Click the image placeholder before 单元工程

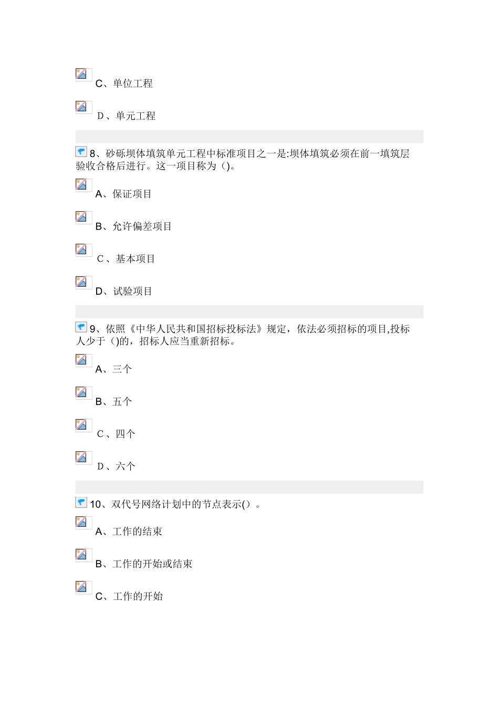(x=83, y=107)
